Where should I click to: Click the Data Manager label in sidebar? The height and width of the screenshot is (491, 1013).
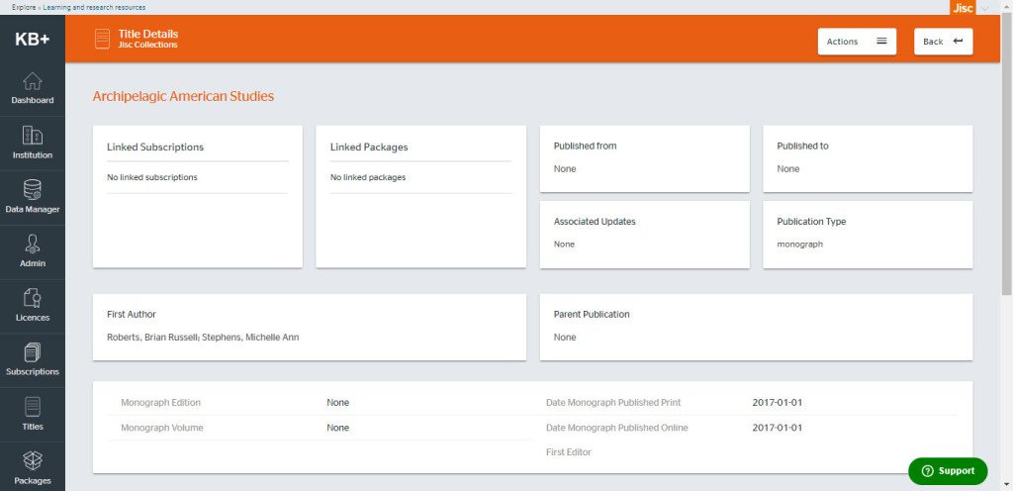pos(33,209)
